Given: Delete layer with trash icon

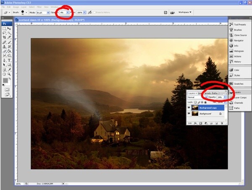Looking at the screenshot, I should point(222,123).
